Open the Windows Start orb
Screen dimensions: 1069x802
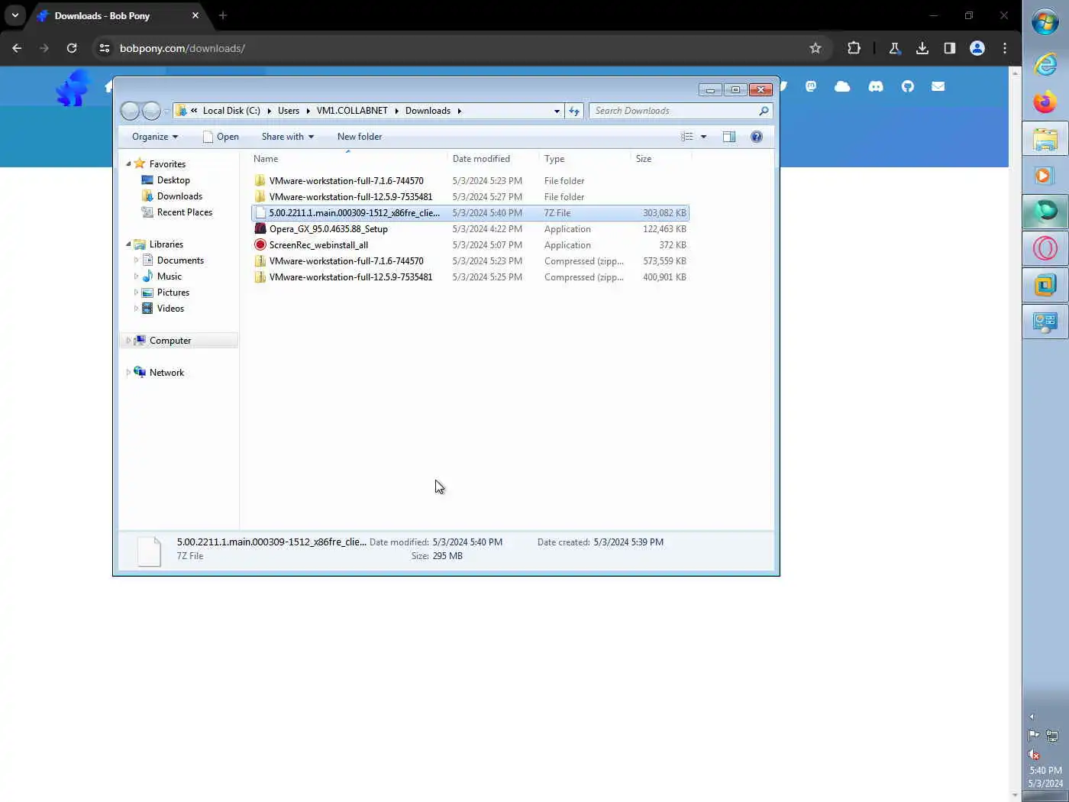pos(1045,21)
